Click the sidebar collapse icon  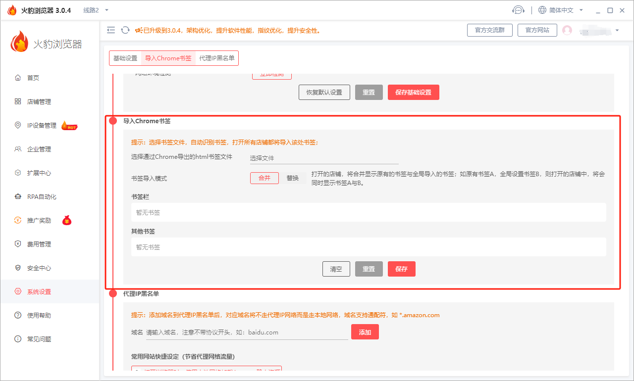tap(111, 30)
